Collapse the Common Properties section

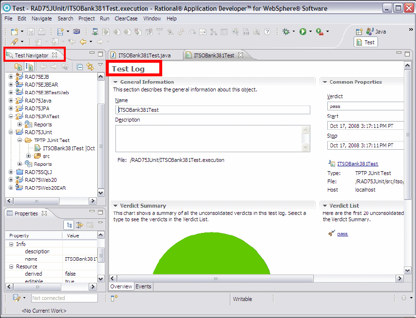pos(325,82)
